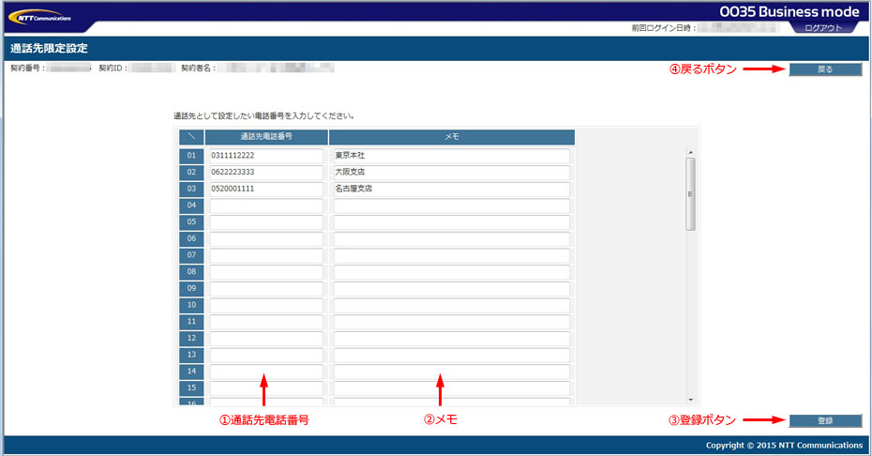The width and height of the screenshot is (872, 456).
Task: Click phone field with 0520001111
Action: [266, 189]
